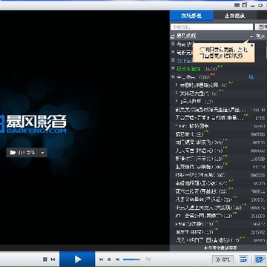Click the blue magnifier icon in the list
267x267 pixels.
251,77
